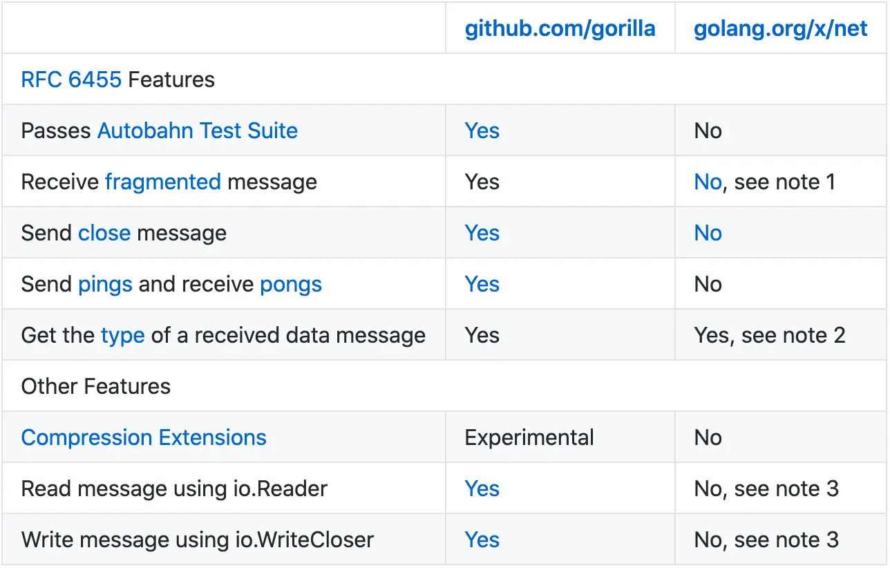The height and width of the screenshot is (568, 890).
Task: Open the Autobahn Test Suite link
Action: click(198, 131)
